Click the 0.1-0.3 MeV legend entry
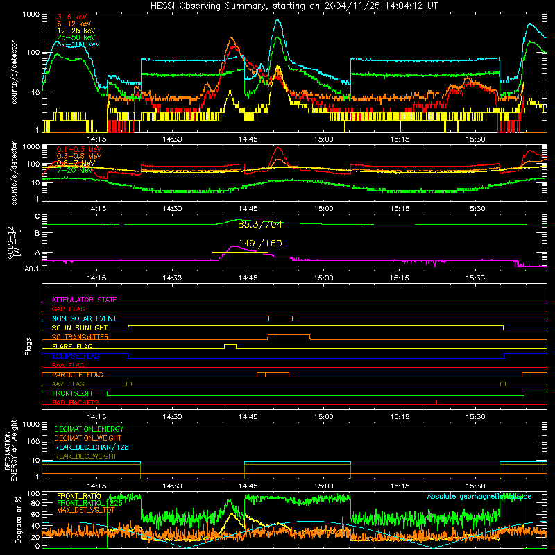Image resolution: width=555 pixels, height=555 pixels. click(79, 149)
